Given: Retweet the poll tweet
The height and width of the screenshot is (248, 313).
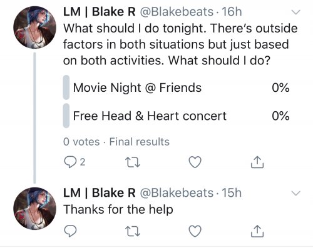Looking at the screenshot, I should coord(133,162).
